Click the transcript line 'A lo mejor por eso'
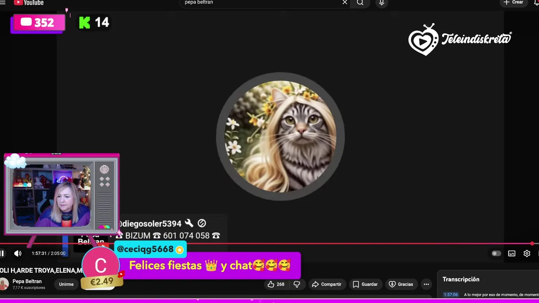Viewport: 539px width, 303px height. [x=501, y=295]
